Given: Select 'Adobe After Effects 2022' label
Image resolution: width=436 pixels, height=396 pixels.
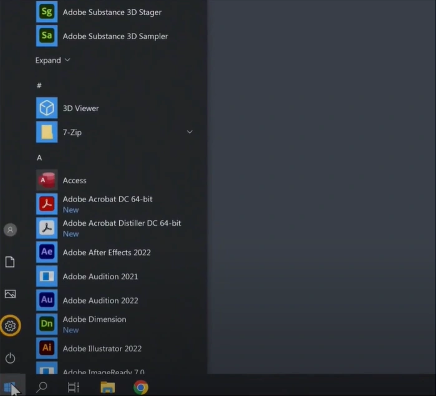Looking at the screenshot, I should (107, 253).
